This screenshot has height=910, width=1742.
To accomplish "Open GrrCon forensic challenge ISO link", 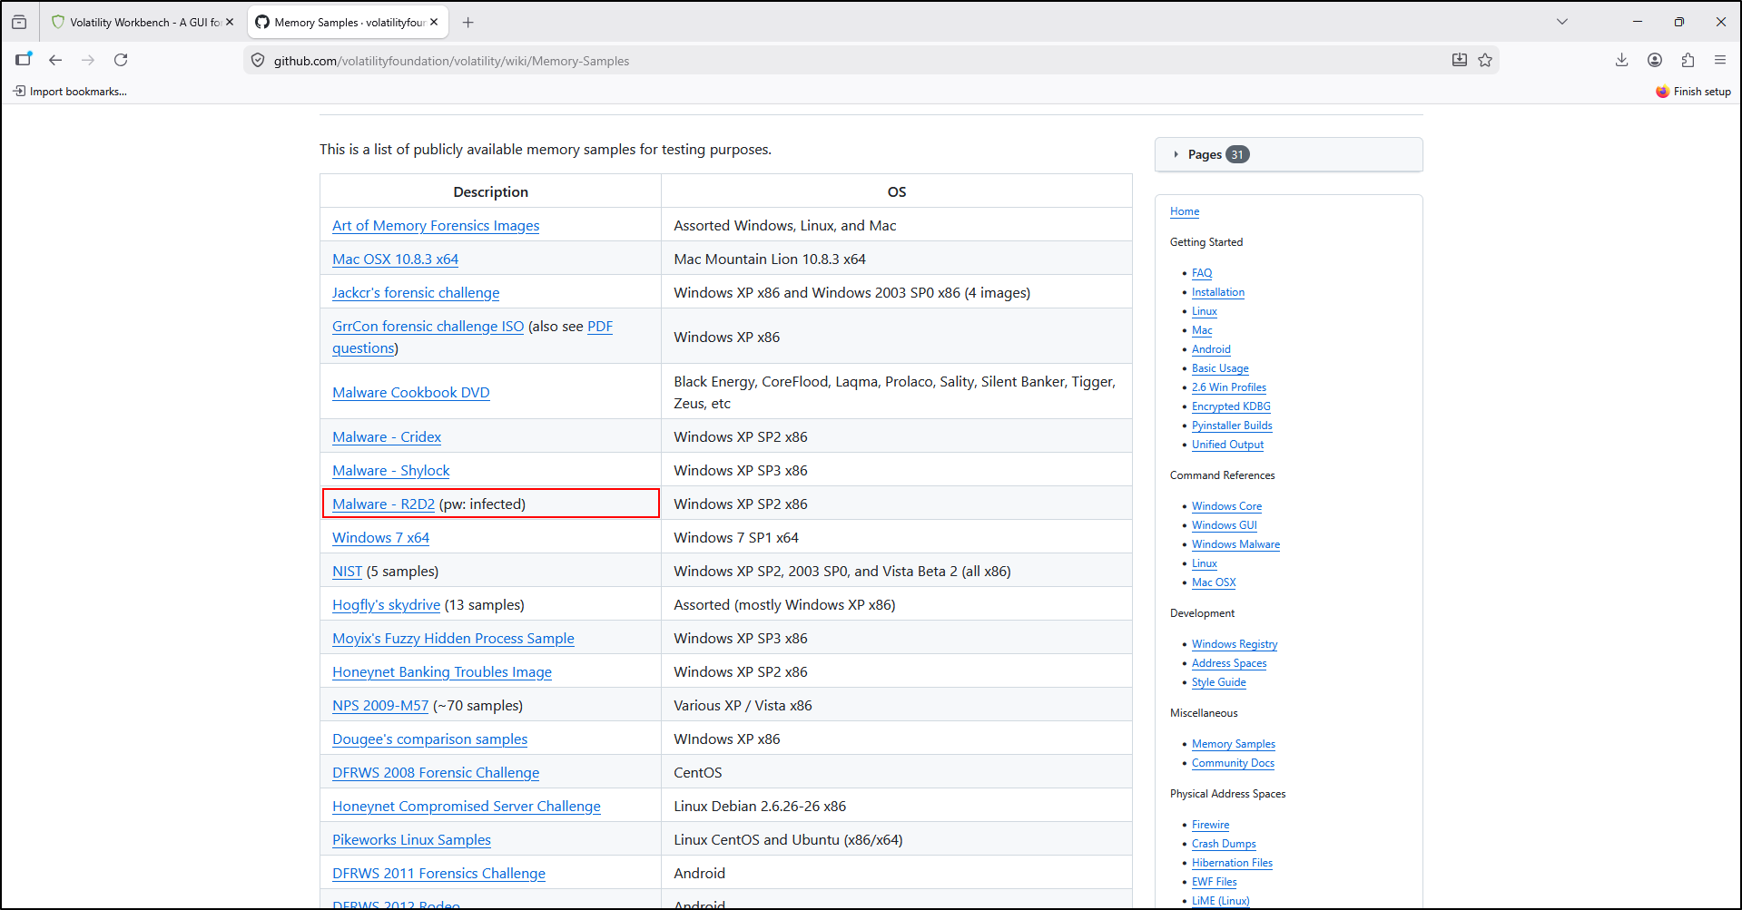I will (428, 327).
